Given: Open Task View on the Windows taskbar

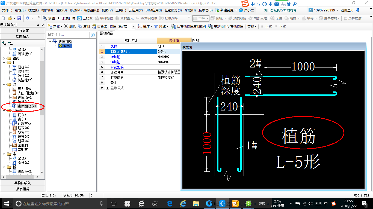Looking at the screenshot, I should coord(114,204).
